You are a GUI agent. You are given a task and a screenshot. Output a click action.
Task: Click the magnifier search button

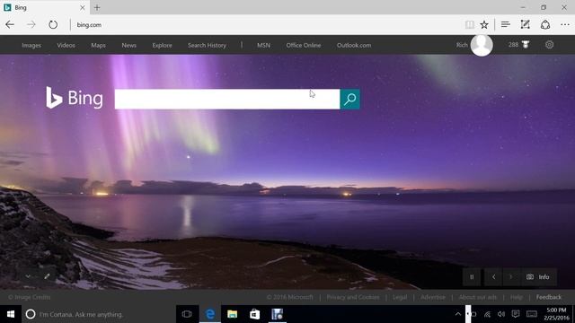pyautogui.click(x=349, y=99)
